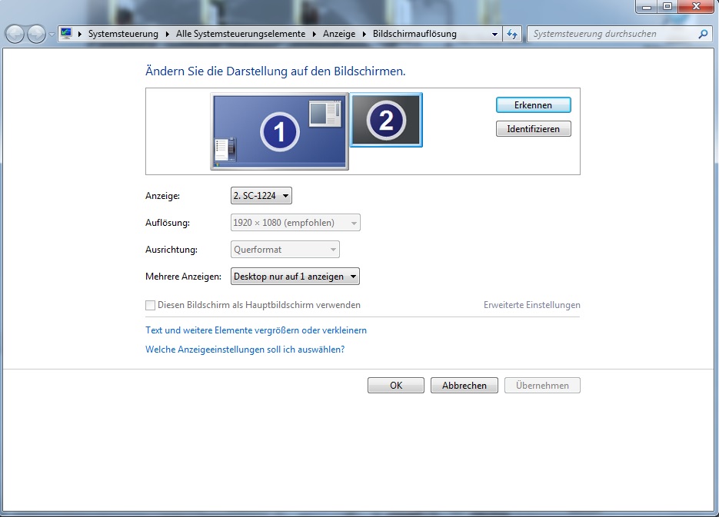Viewport: 719px width, 517px height.
Task: Click the search magnifier icon
Action: 703,34
